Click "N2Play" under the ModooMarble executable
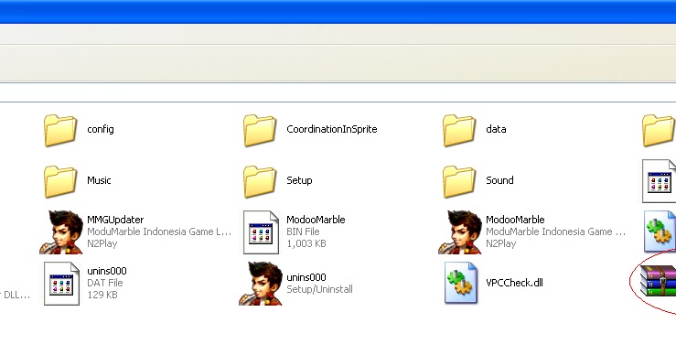 coord(500,243)
